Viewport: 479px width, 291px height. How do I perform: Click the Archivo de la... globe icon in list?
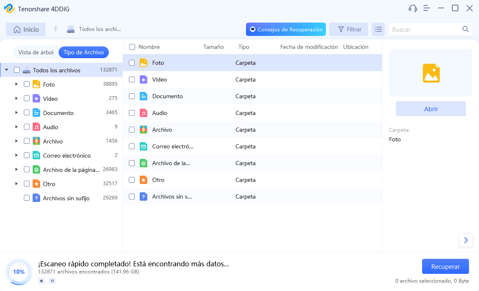click(x=143, y=163)
